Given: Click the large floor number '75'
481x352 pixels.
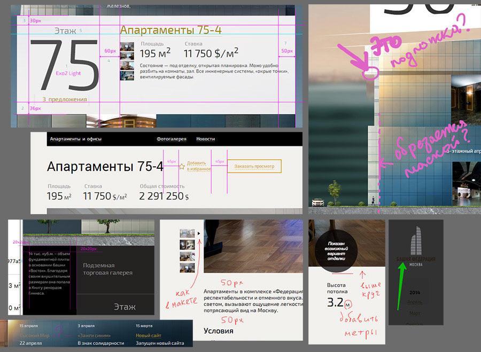Looking at the screenshot, I should click(x=64, y=63).
